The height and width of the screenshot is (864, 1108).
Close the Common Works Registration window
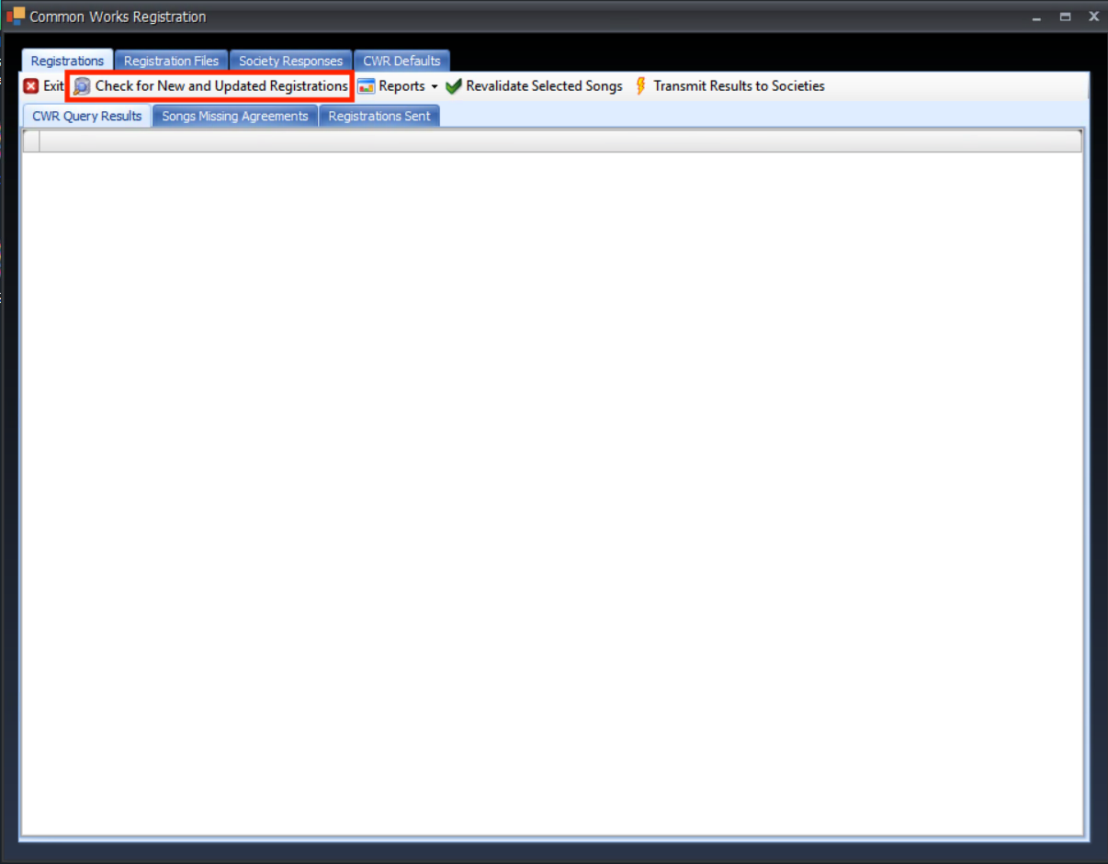[x=1093, y=17]
